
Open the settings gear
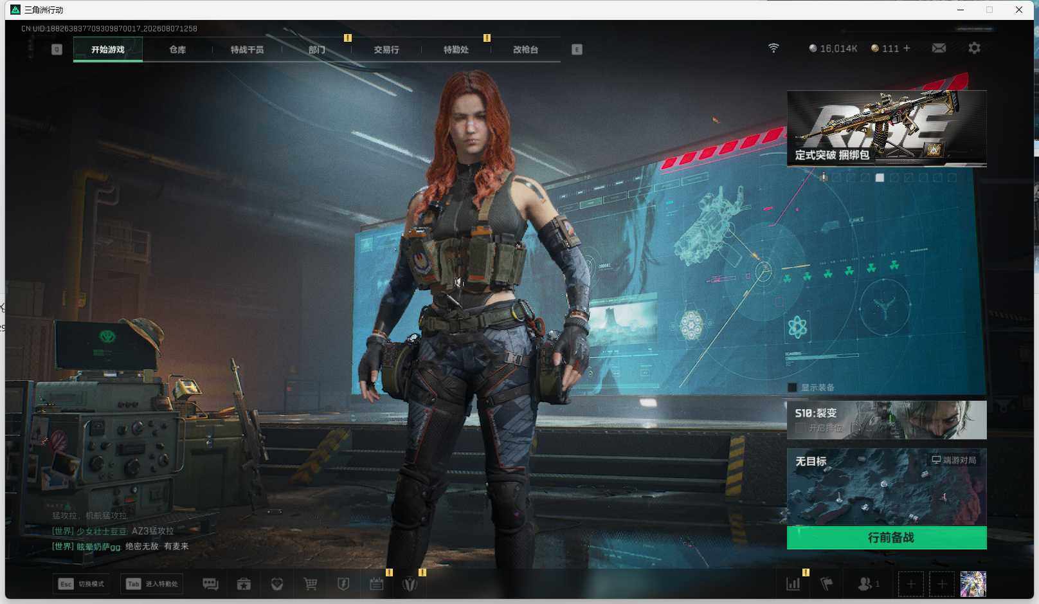pos(974,48)
